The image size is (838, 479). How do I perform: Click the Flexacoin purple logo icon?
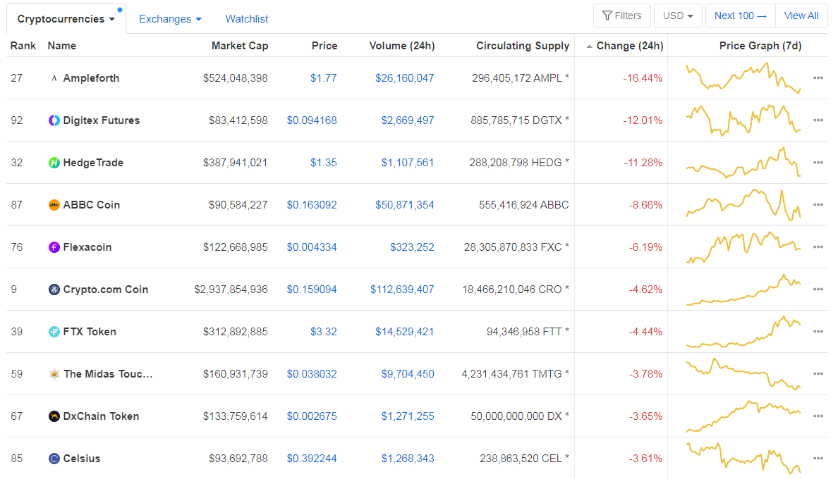pos(54,247)
